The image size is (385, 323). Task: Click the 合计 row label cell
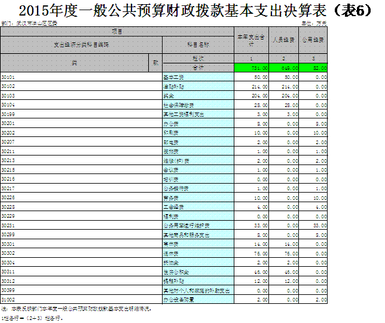click(x=198, y=68)
